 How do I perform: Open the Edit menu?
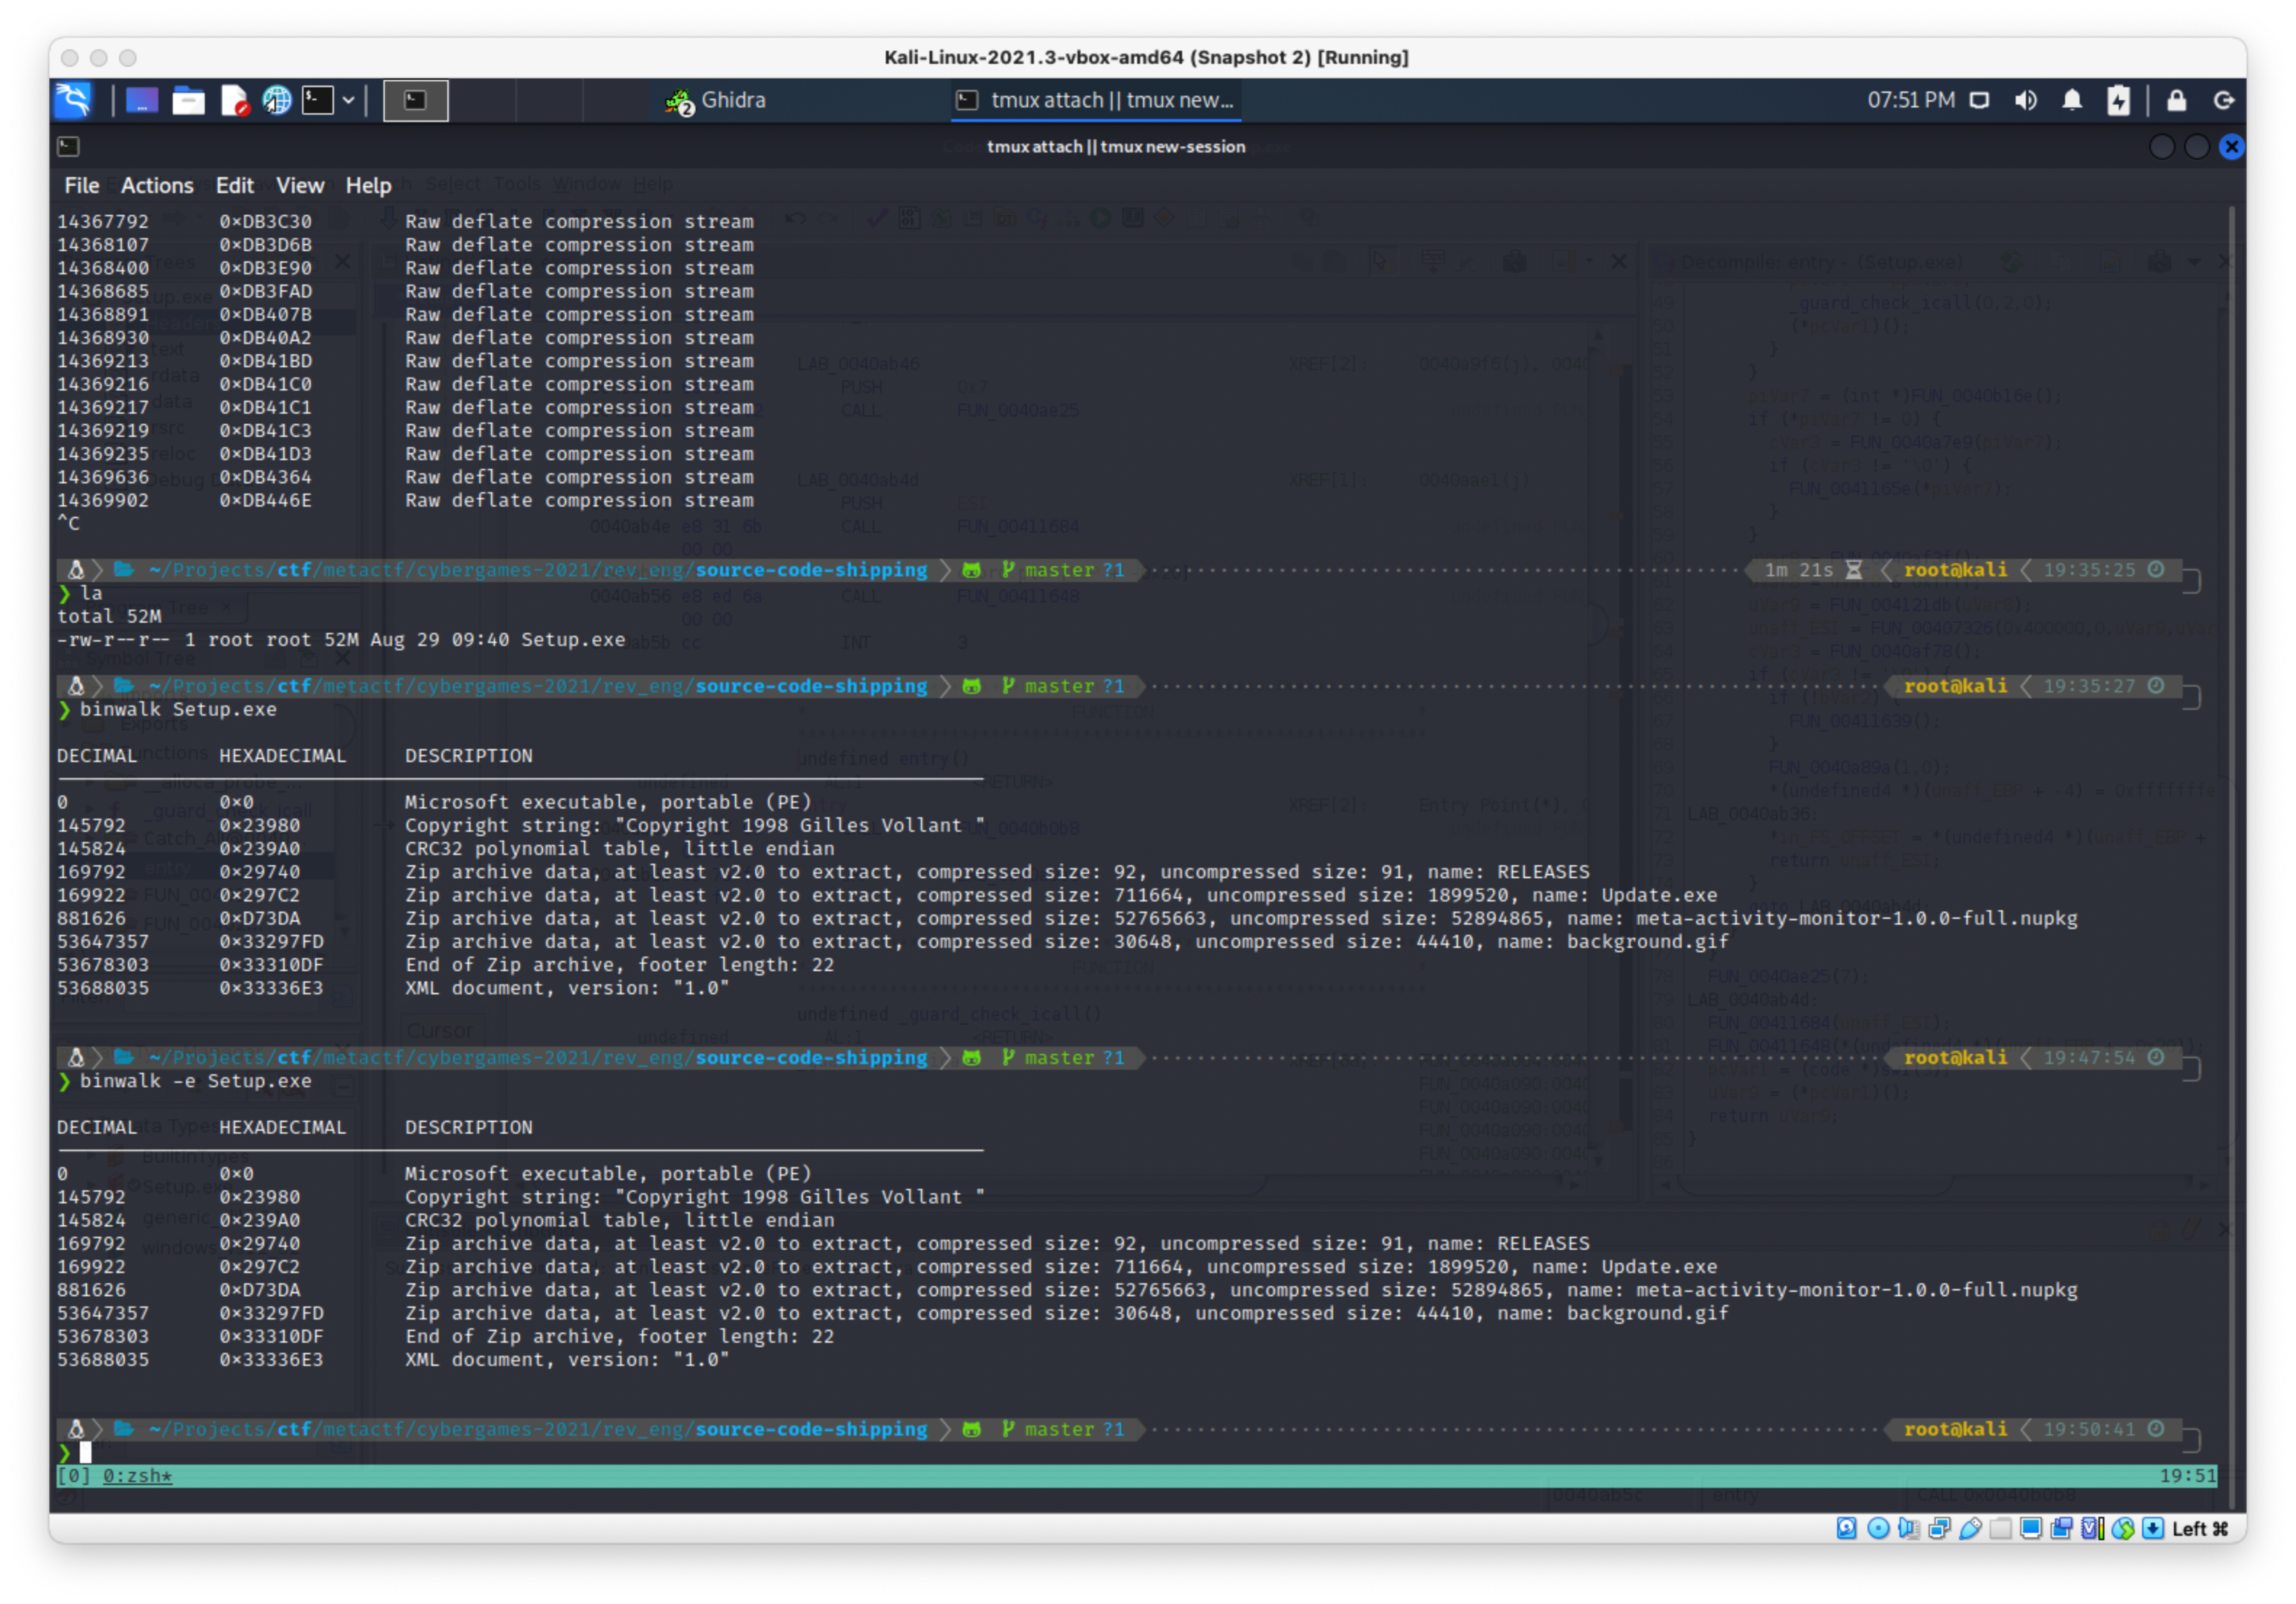point(235,185)
